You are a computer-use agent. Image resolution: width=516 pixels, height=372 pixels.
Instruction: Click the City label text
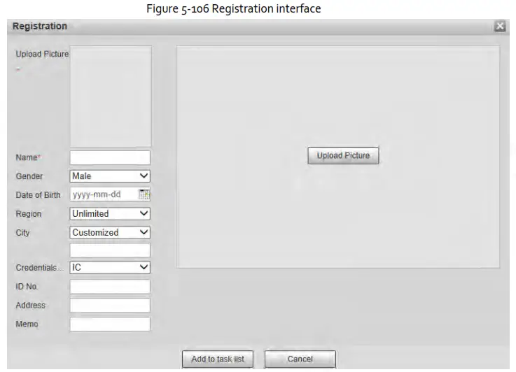click(x=22, y=233)
